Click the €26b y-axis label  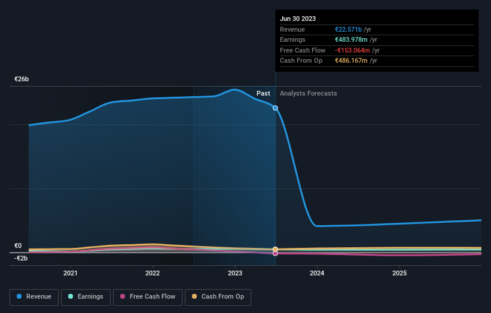(x=22, y=79)
